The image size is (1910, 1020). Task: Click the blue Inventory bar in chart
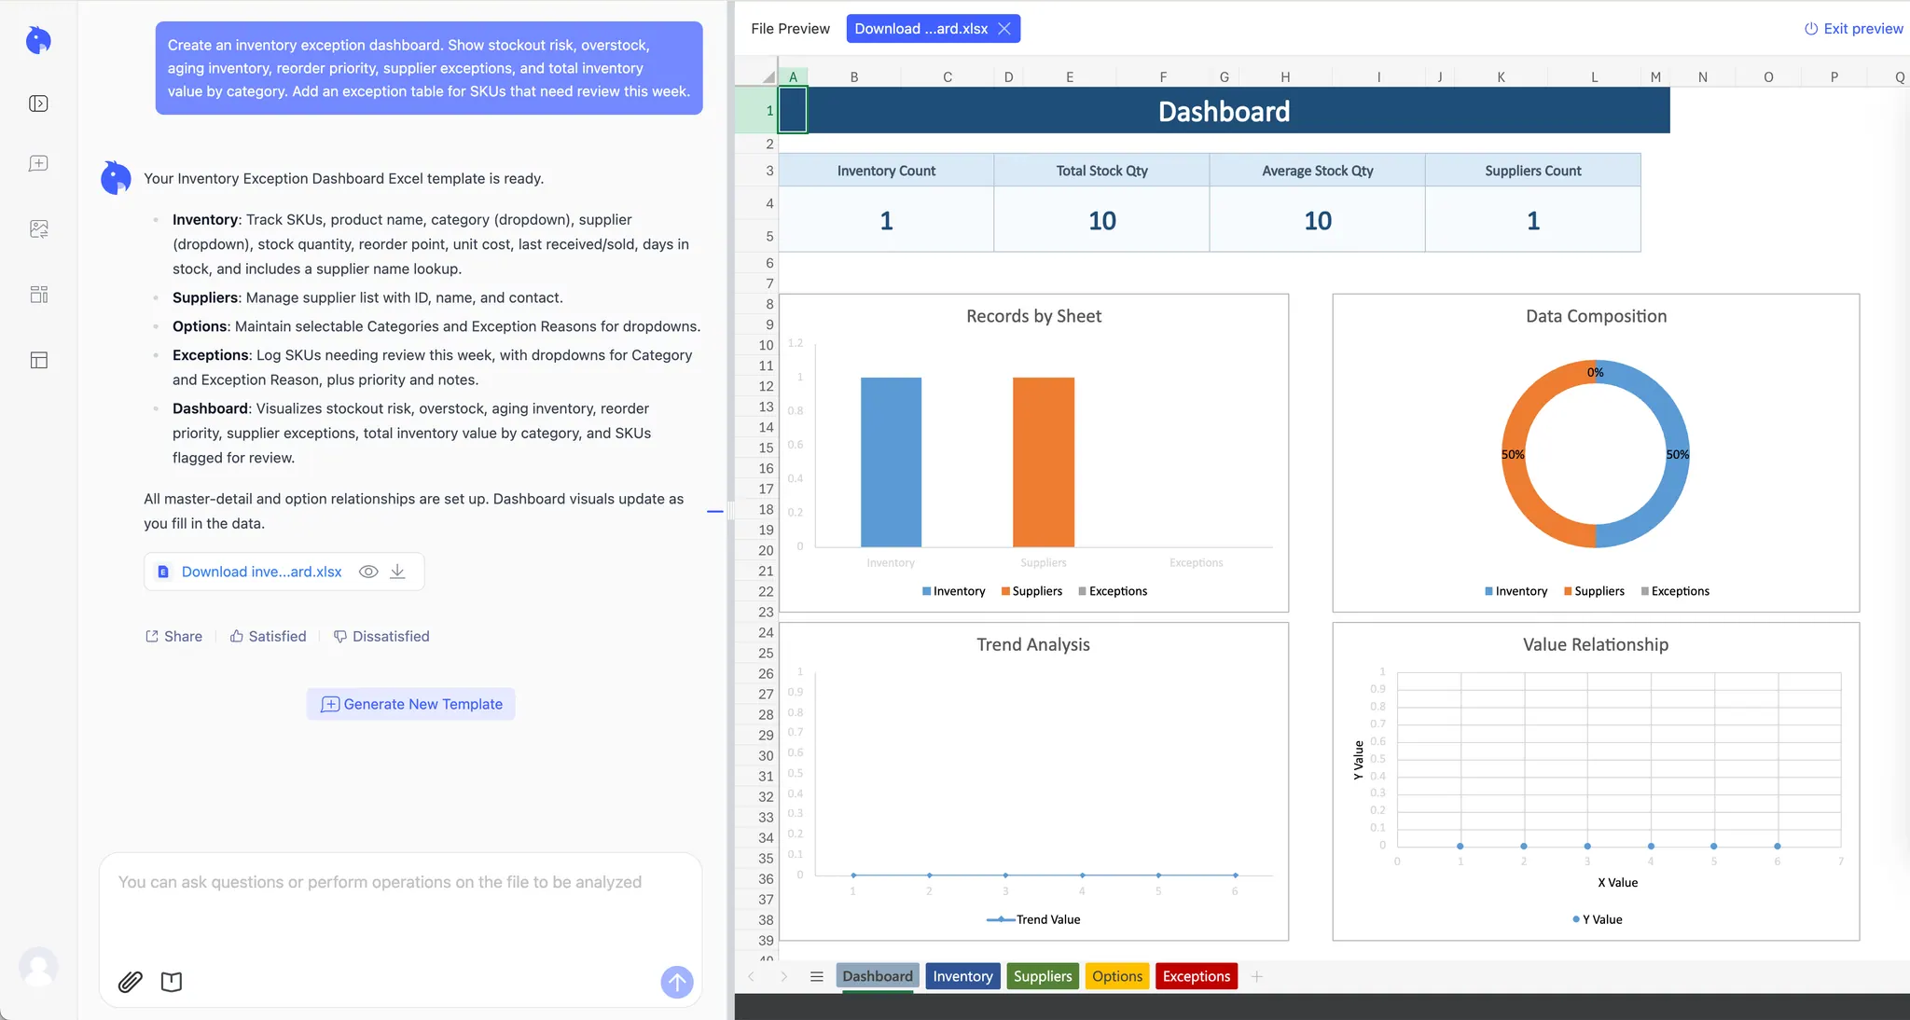coord(891,462)
